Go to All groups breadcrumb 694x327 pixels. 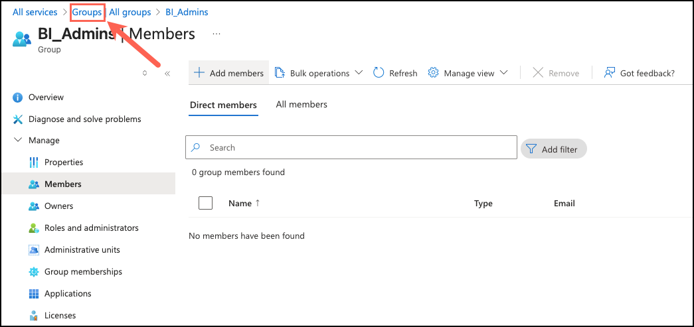(130, 13)
